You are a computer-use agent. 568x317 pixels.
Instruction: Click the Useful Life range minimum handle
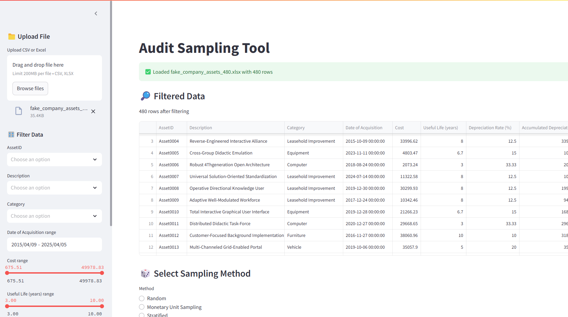pyautogui.click(x=7, y=306)
